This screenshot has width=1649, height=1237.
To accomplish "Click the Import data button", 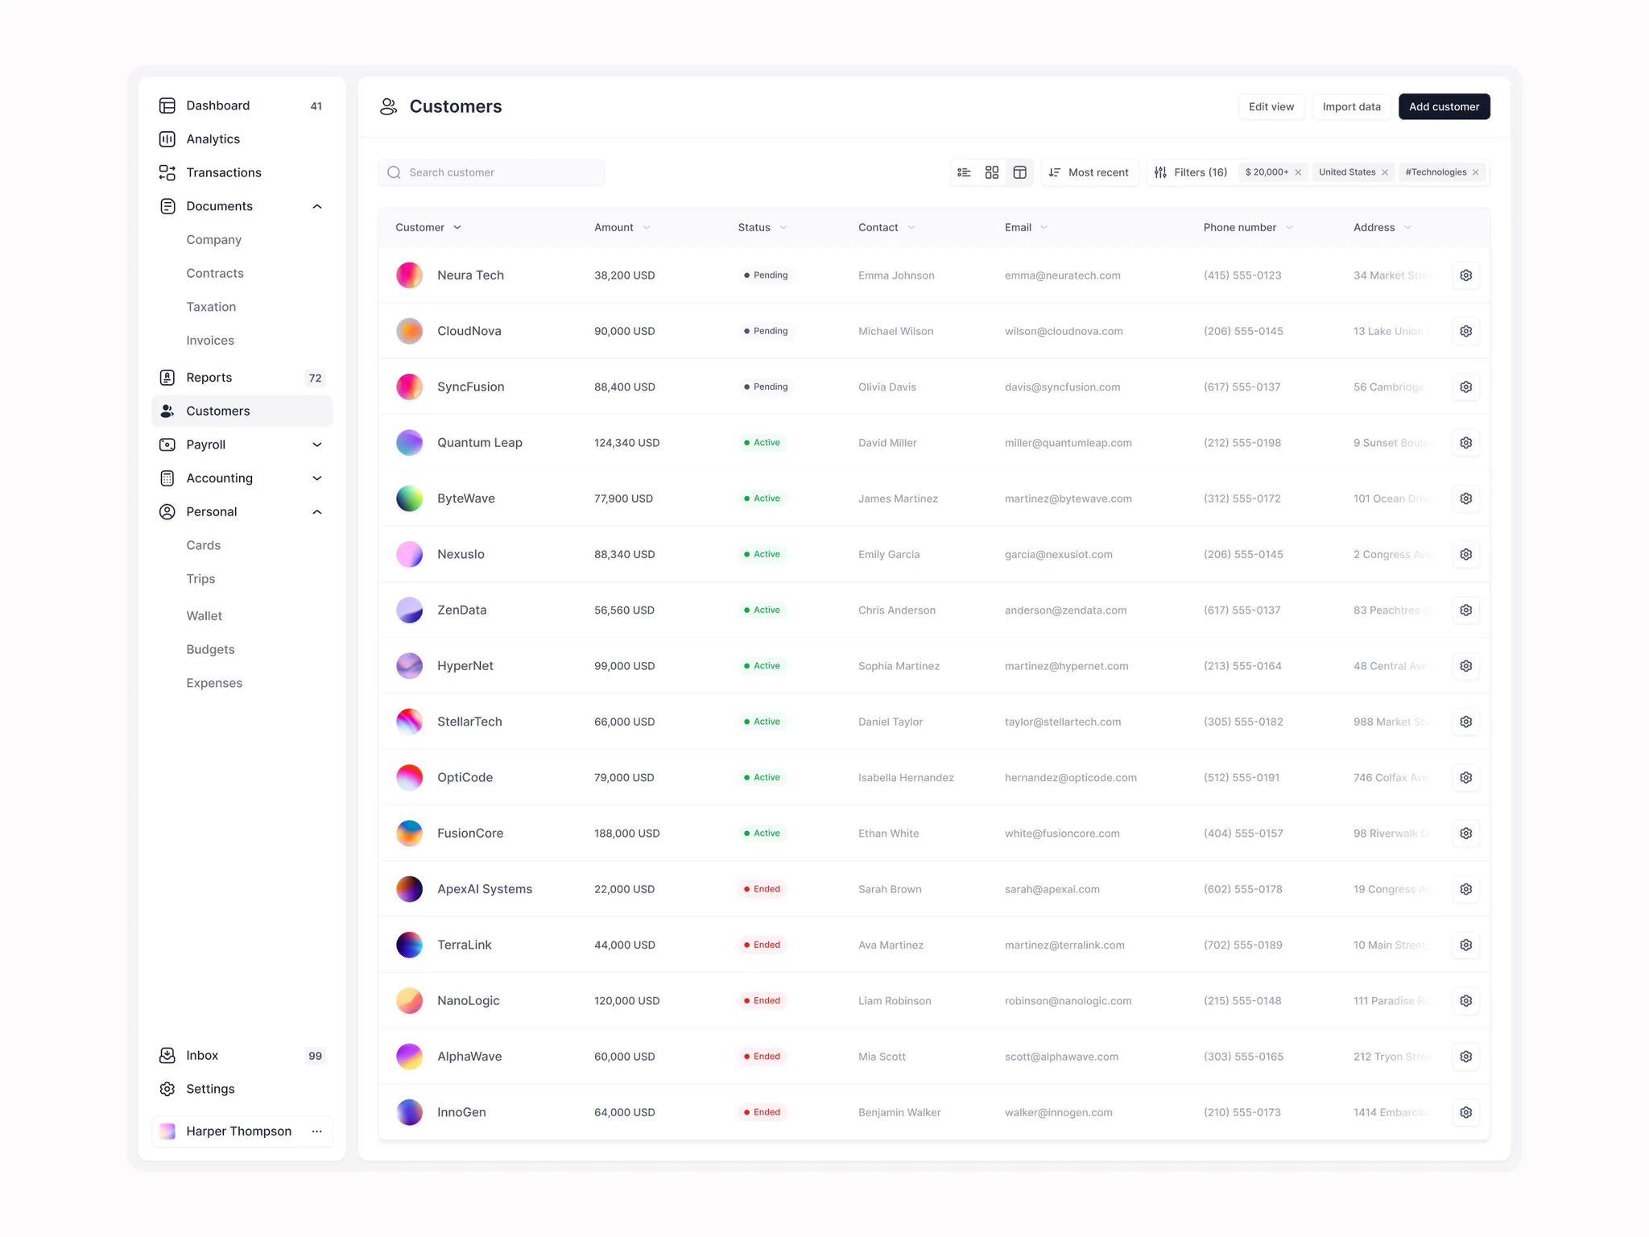I will click(x=1351, y=107).
